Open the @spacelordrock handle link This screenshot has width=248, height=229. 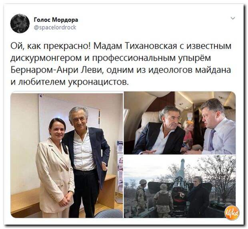[x=55, y=27]
